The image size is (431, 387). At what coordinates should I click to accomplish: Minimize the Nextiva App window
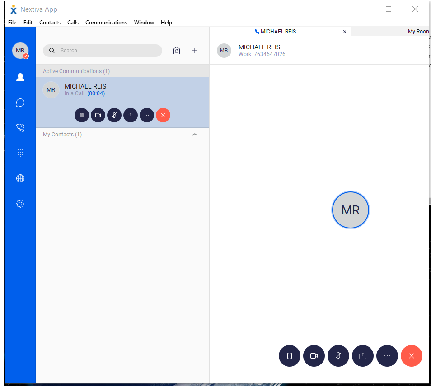point(362,9)
